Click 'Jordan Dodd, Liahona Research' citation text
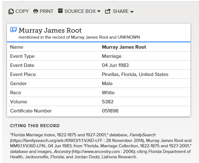 (x=105, y=157)
